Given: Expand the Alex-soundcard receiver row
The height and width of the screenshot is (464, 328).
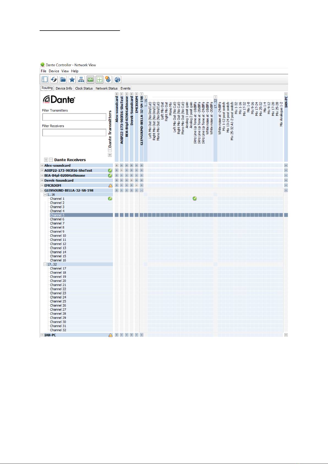Looking at the screenshot, I should click(x=42, y=165).
